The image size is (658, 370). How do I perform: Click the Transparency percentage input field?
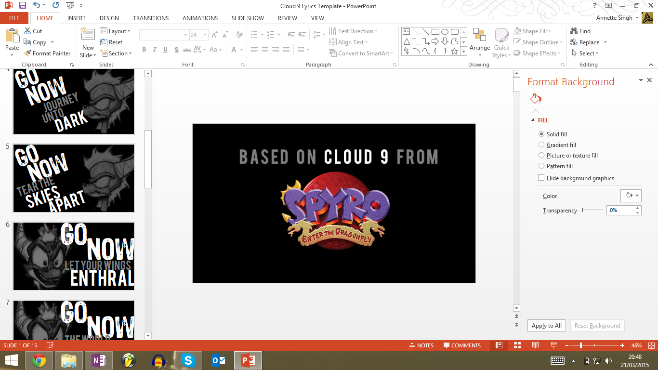(621, 210)
